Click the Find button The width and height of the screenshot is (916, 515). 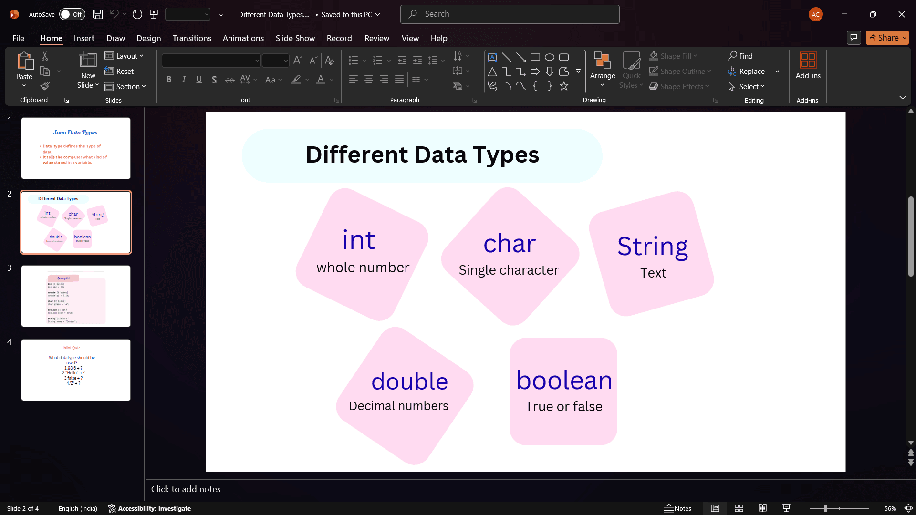740,56
